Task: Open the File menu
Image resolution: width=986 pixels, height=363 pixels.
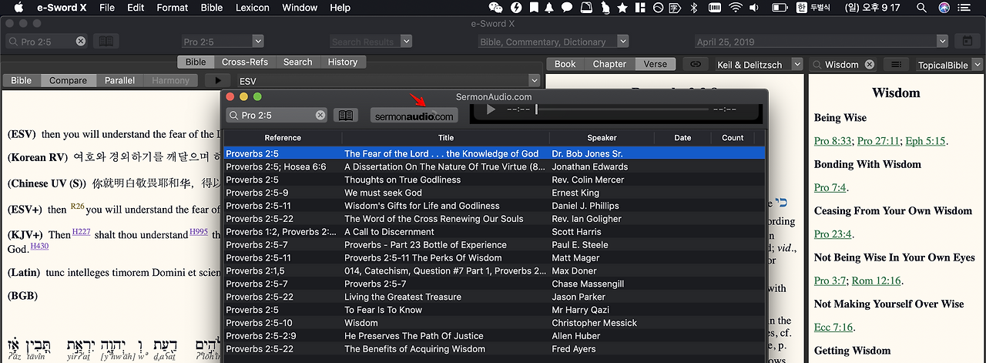Action: pos(107,7)
